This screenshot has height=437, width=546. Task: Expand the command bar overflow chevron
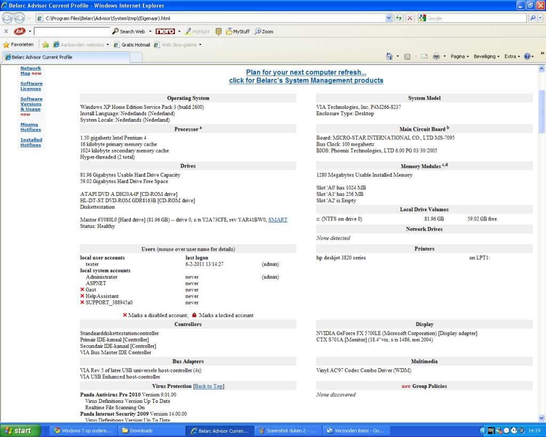(542, 53)
